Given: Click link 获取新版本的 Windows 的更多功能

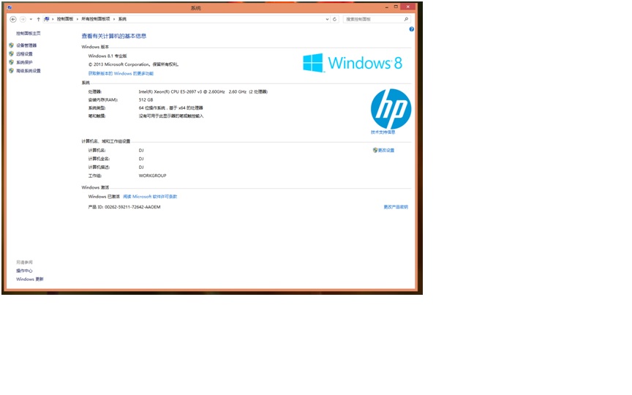Looking at the screenshot, I should coord(121,74).
